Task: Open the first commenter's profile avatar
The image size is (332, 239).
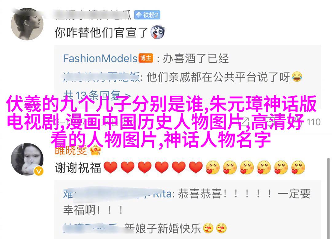Action: click(x=27, y=24)
